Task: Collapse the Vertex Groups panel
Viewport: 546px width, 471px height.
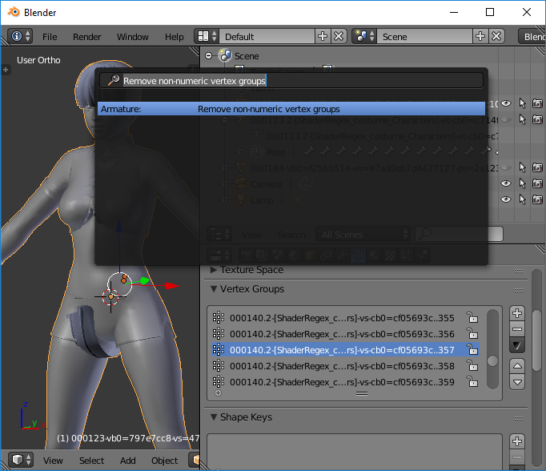Action: (214, 289)
